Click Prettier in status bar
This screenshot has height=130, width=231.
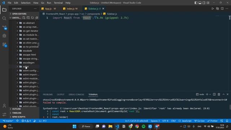point(212,121)
